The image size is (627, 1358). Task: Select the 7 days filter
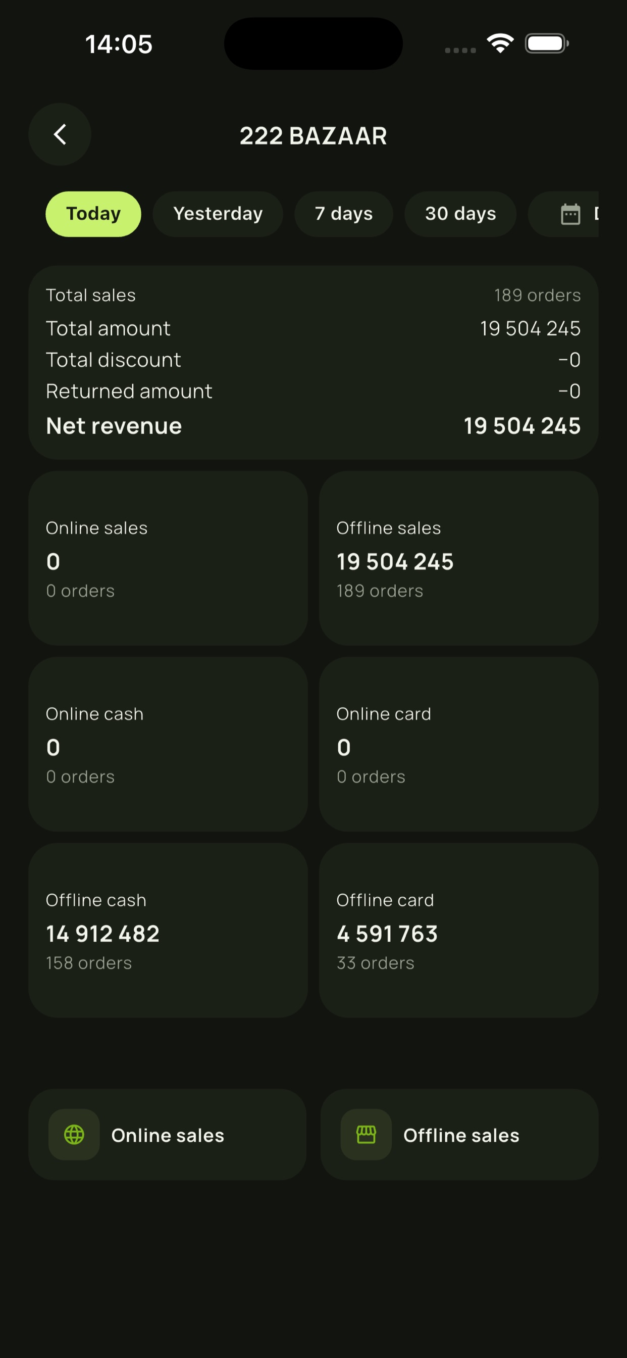pos(343,214)
